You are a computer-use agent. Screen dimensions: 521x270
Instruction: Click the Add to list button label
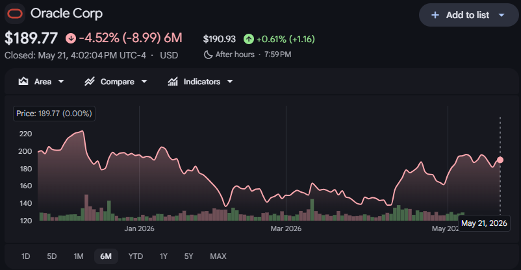[468, 15]
